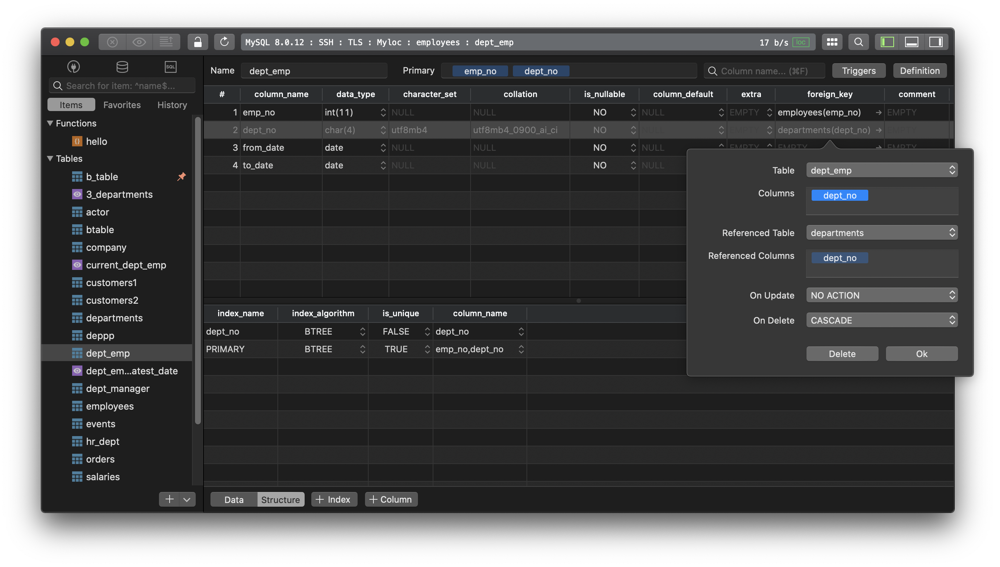Open the Referenced Table dropdown
This screenshot has height=567, width=1000.
(881, 232)
